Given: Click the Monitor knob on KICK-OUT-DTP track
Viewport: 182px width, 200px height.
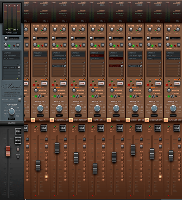Looking at the screenshot, I should [x=150, y=90].
